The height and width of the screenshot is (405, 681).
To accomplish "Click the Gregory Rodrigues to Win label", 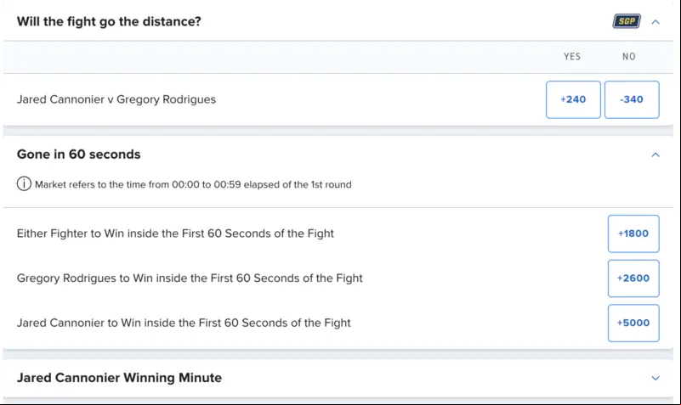I will coord(190,278).
